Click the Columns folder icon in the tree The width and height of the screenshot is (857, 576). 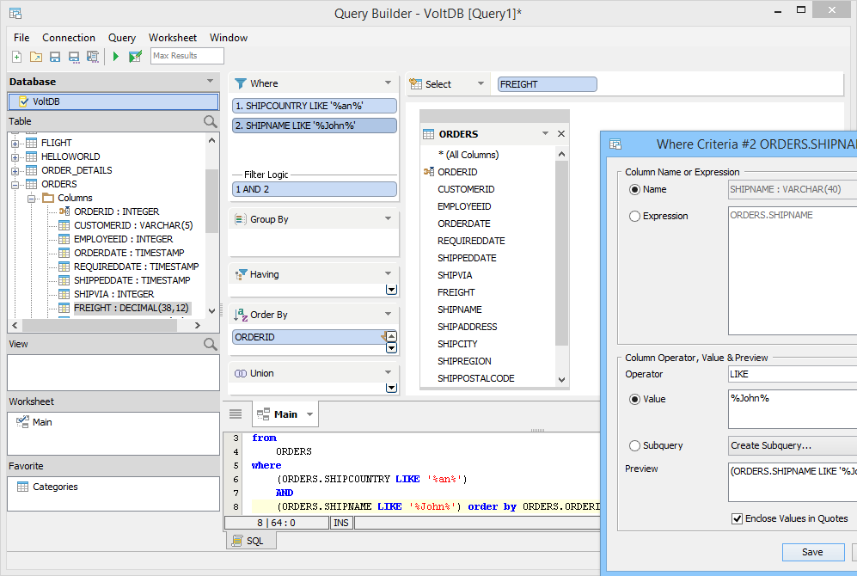(48, 198)
